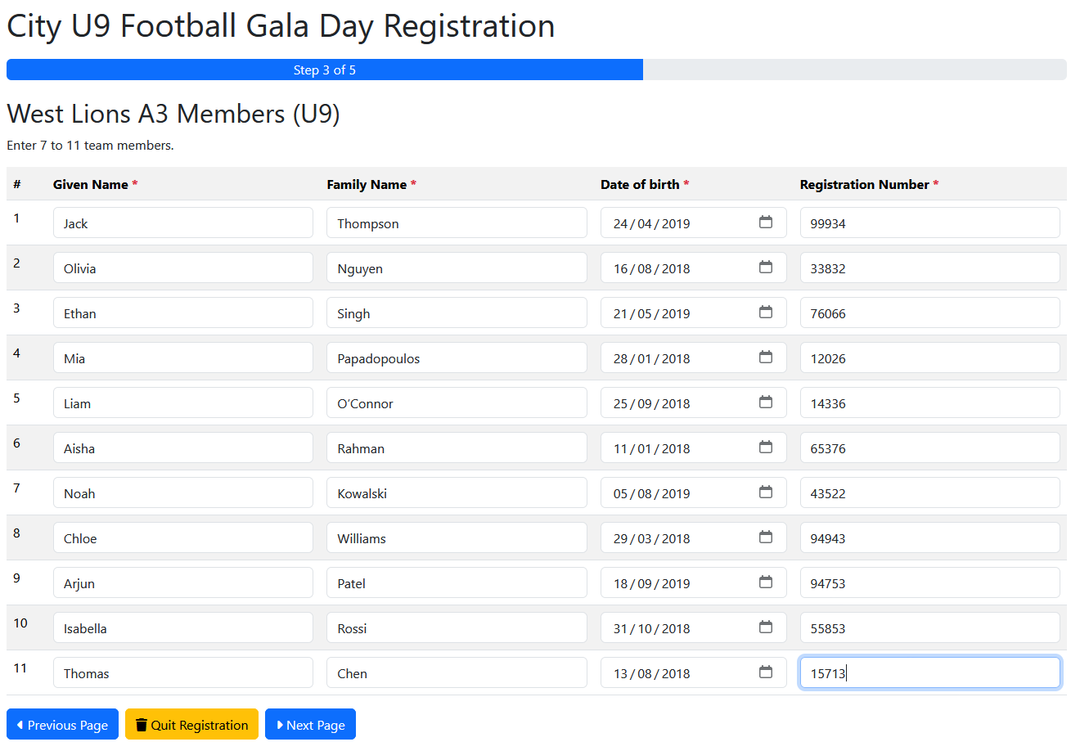
Task: Focus the registration number field showing 33832
Action: coord(929,268)
